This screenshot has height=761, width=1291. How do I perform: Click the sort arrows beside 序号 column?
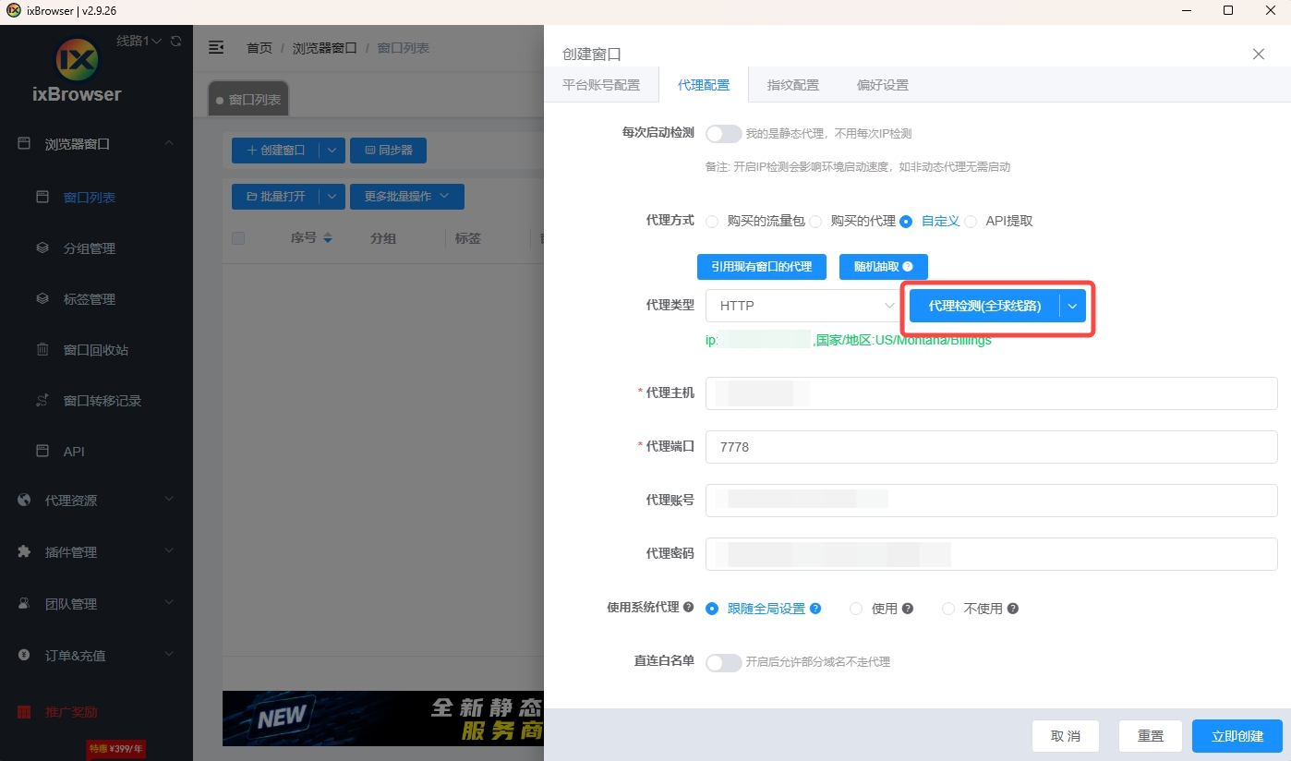[x=328, y=238]
